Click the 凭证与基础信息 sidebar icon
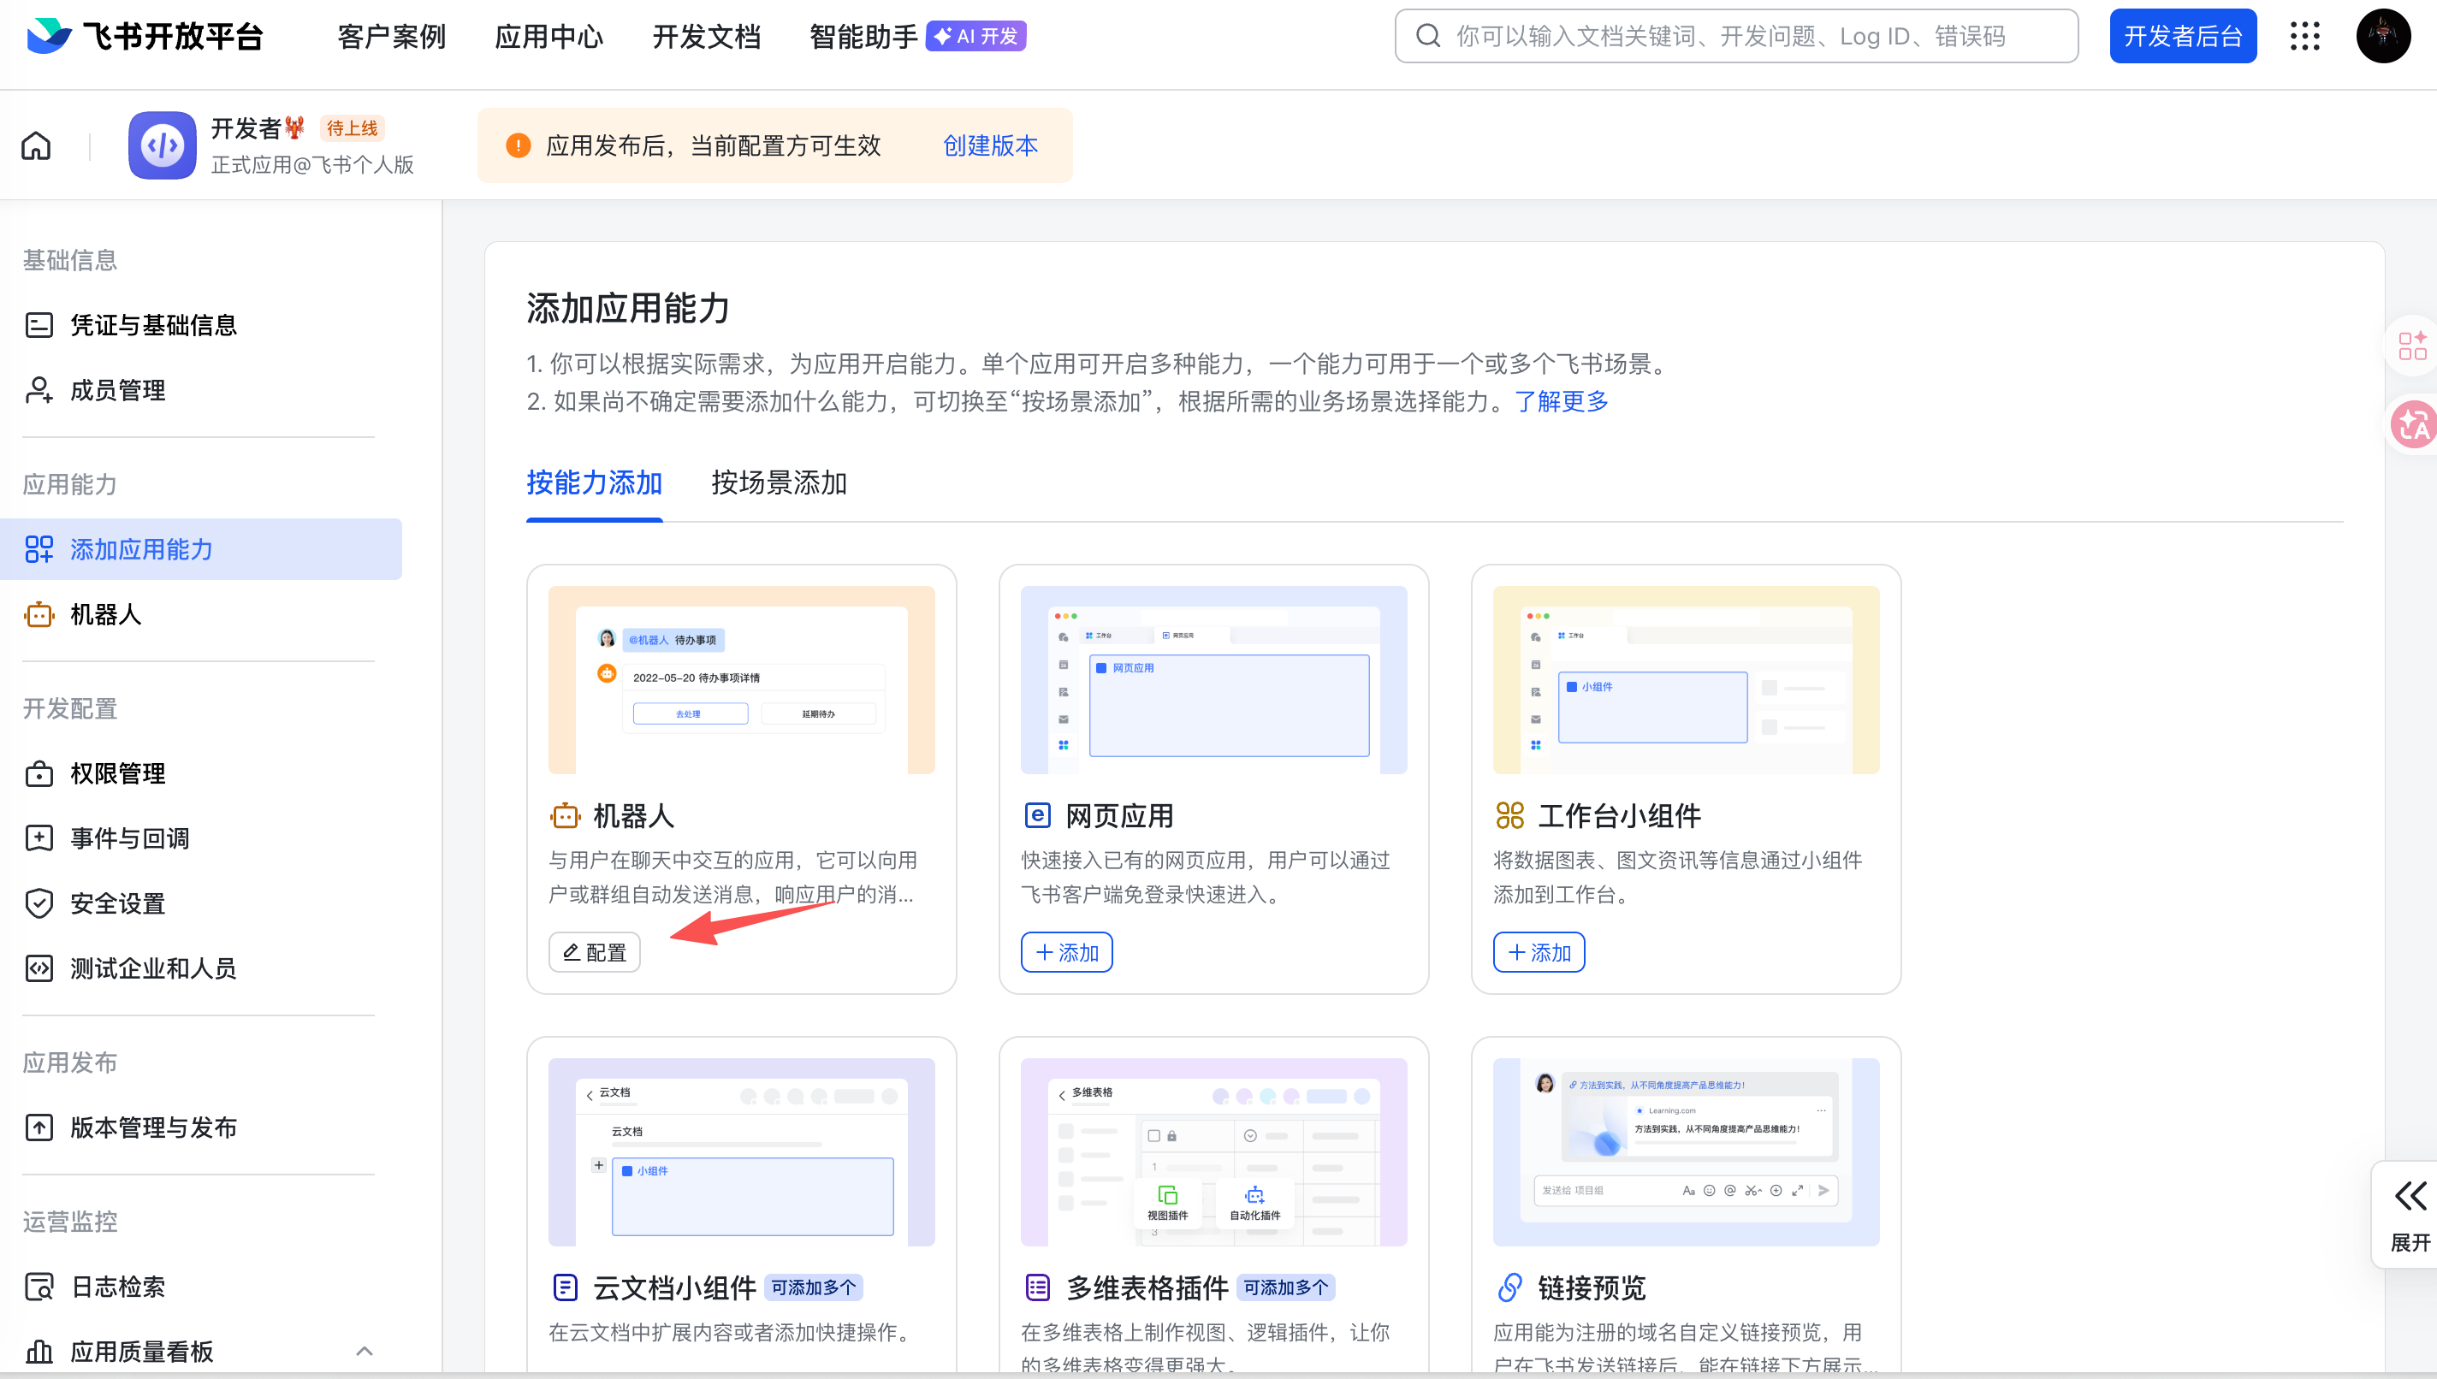2437x1379 pixels. [x=39, y=325]
